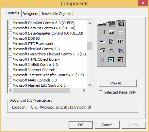
Task: Check Microsoft Hierarchical FlexGrid Control 6.0 checkbox
Action: pyautogui.click(x=10, y=54)
